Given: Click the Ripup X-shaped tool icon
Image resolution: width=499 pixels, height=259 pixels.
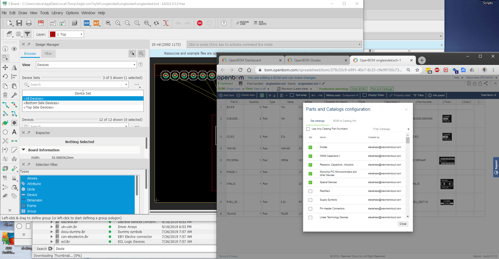Looking at the screenshot, I should click(14, 104).
